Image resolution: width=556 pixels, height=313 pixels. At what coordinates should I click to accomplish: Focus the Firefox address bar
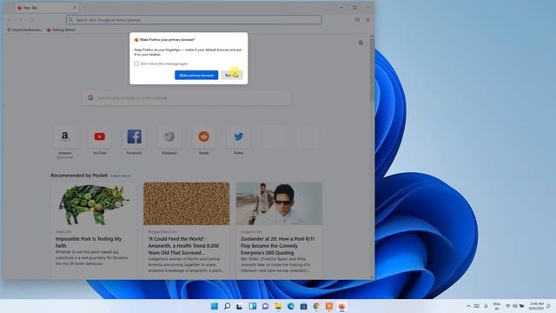click(194, 20)
